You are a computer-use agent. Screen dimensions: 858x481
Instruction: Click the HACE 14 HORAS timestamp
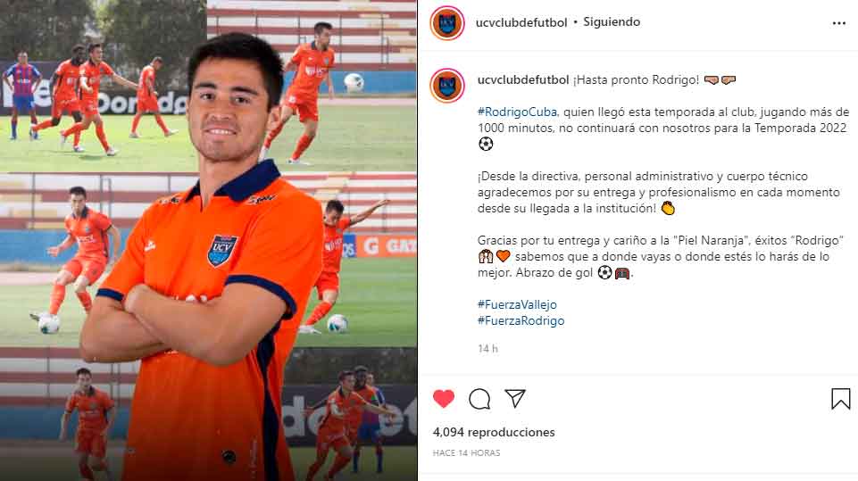click(x=466, y=453)
